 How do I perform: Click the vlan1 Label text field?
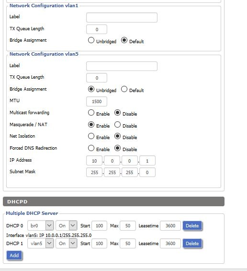point(122,17)
